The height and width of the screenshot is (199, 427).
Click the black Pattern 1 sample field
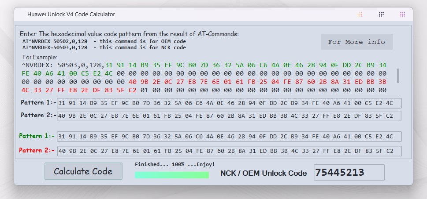229,103
